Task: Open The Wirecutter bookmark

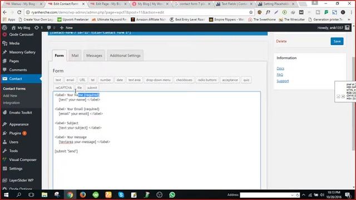Action: (291, 19)
